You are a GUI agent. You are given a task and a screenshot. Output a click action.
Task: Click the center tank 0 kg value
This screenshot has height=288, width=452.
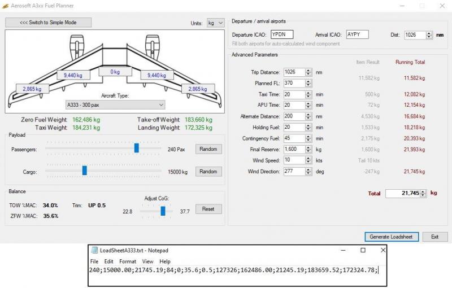point(115,72)
